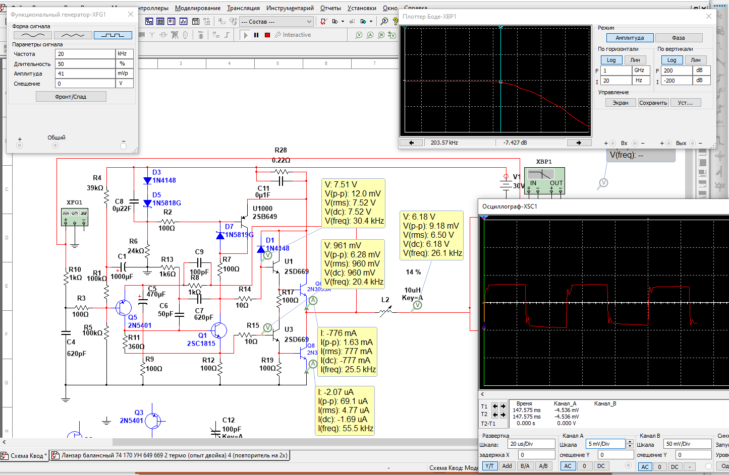Switch to Ланзар балансный design tab
The width and height of the screenshot is (729, 475).
coord(171,455)
